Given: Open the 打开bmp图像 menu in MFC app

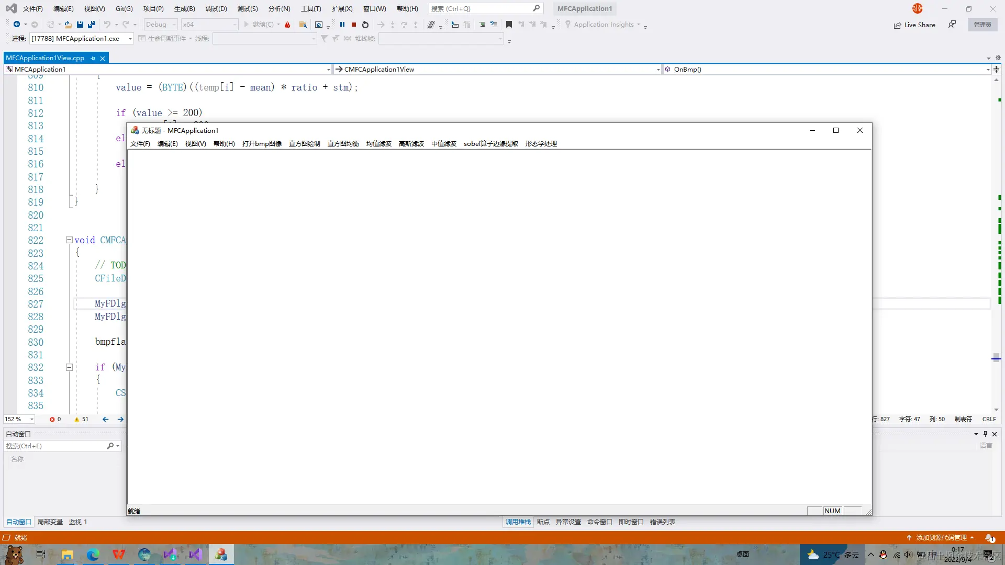Looking at the screenshot, I should 262,144.
